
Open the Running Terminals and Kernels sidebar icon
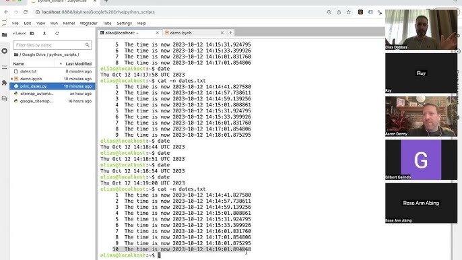[x=5, y=51]
